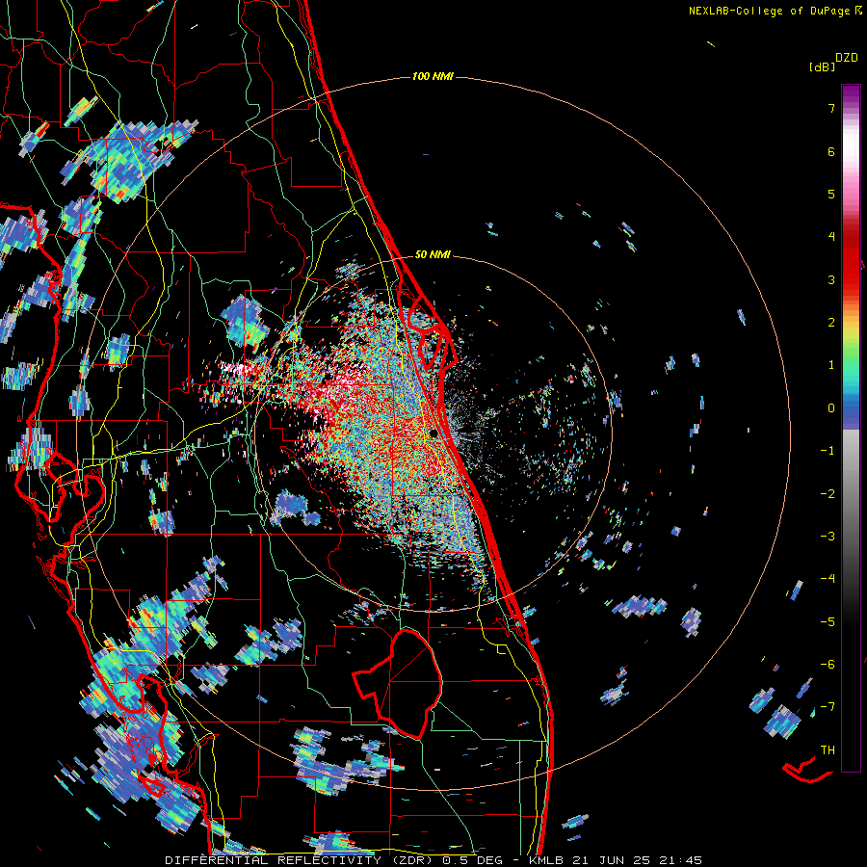Click the [dB] units label
The image size is (867, 867).
pos(822,67)
